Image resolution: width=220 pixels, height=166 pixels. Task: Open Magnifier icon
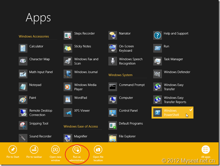(x=68, y=138)
